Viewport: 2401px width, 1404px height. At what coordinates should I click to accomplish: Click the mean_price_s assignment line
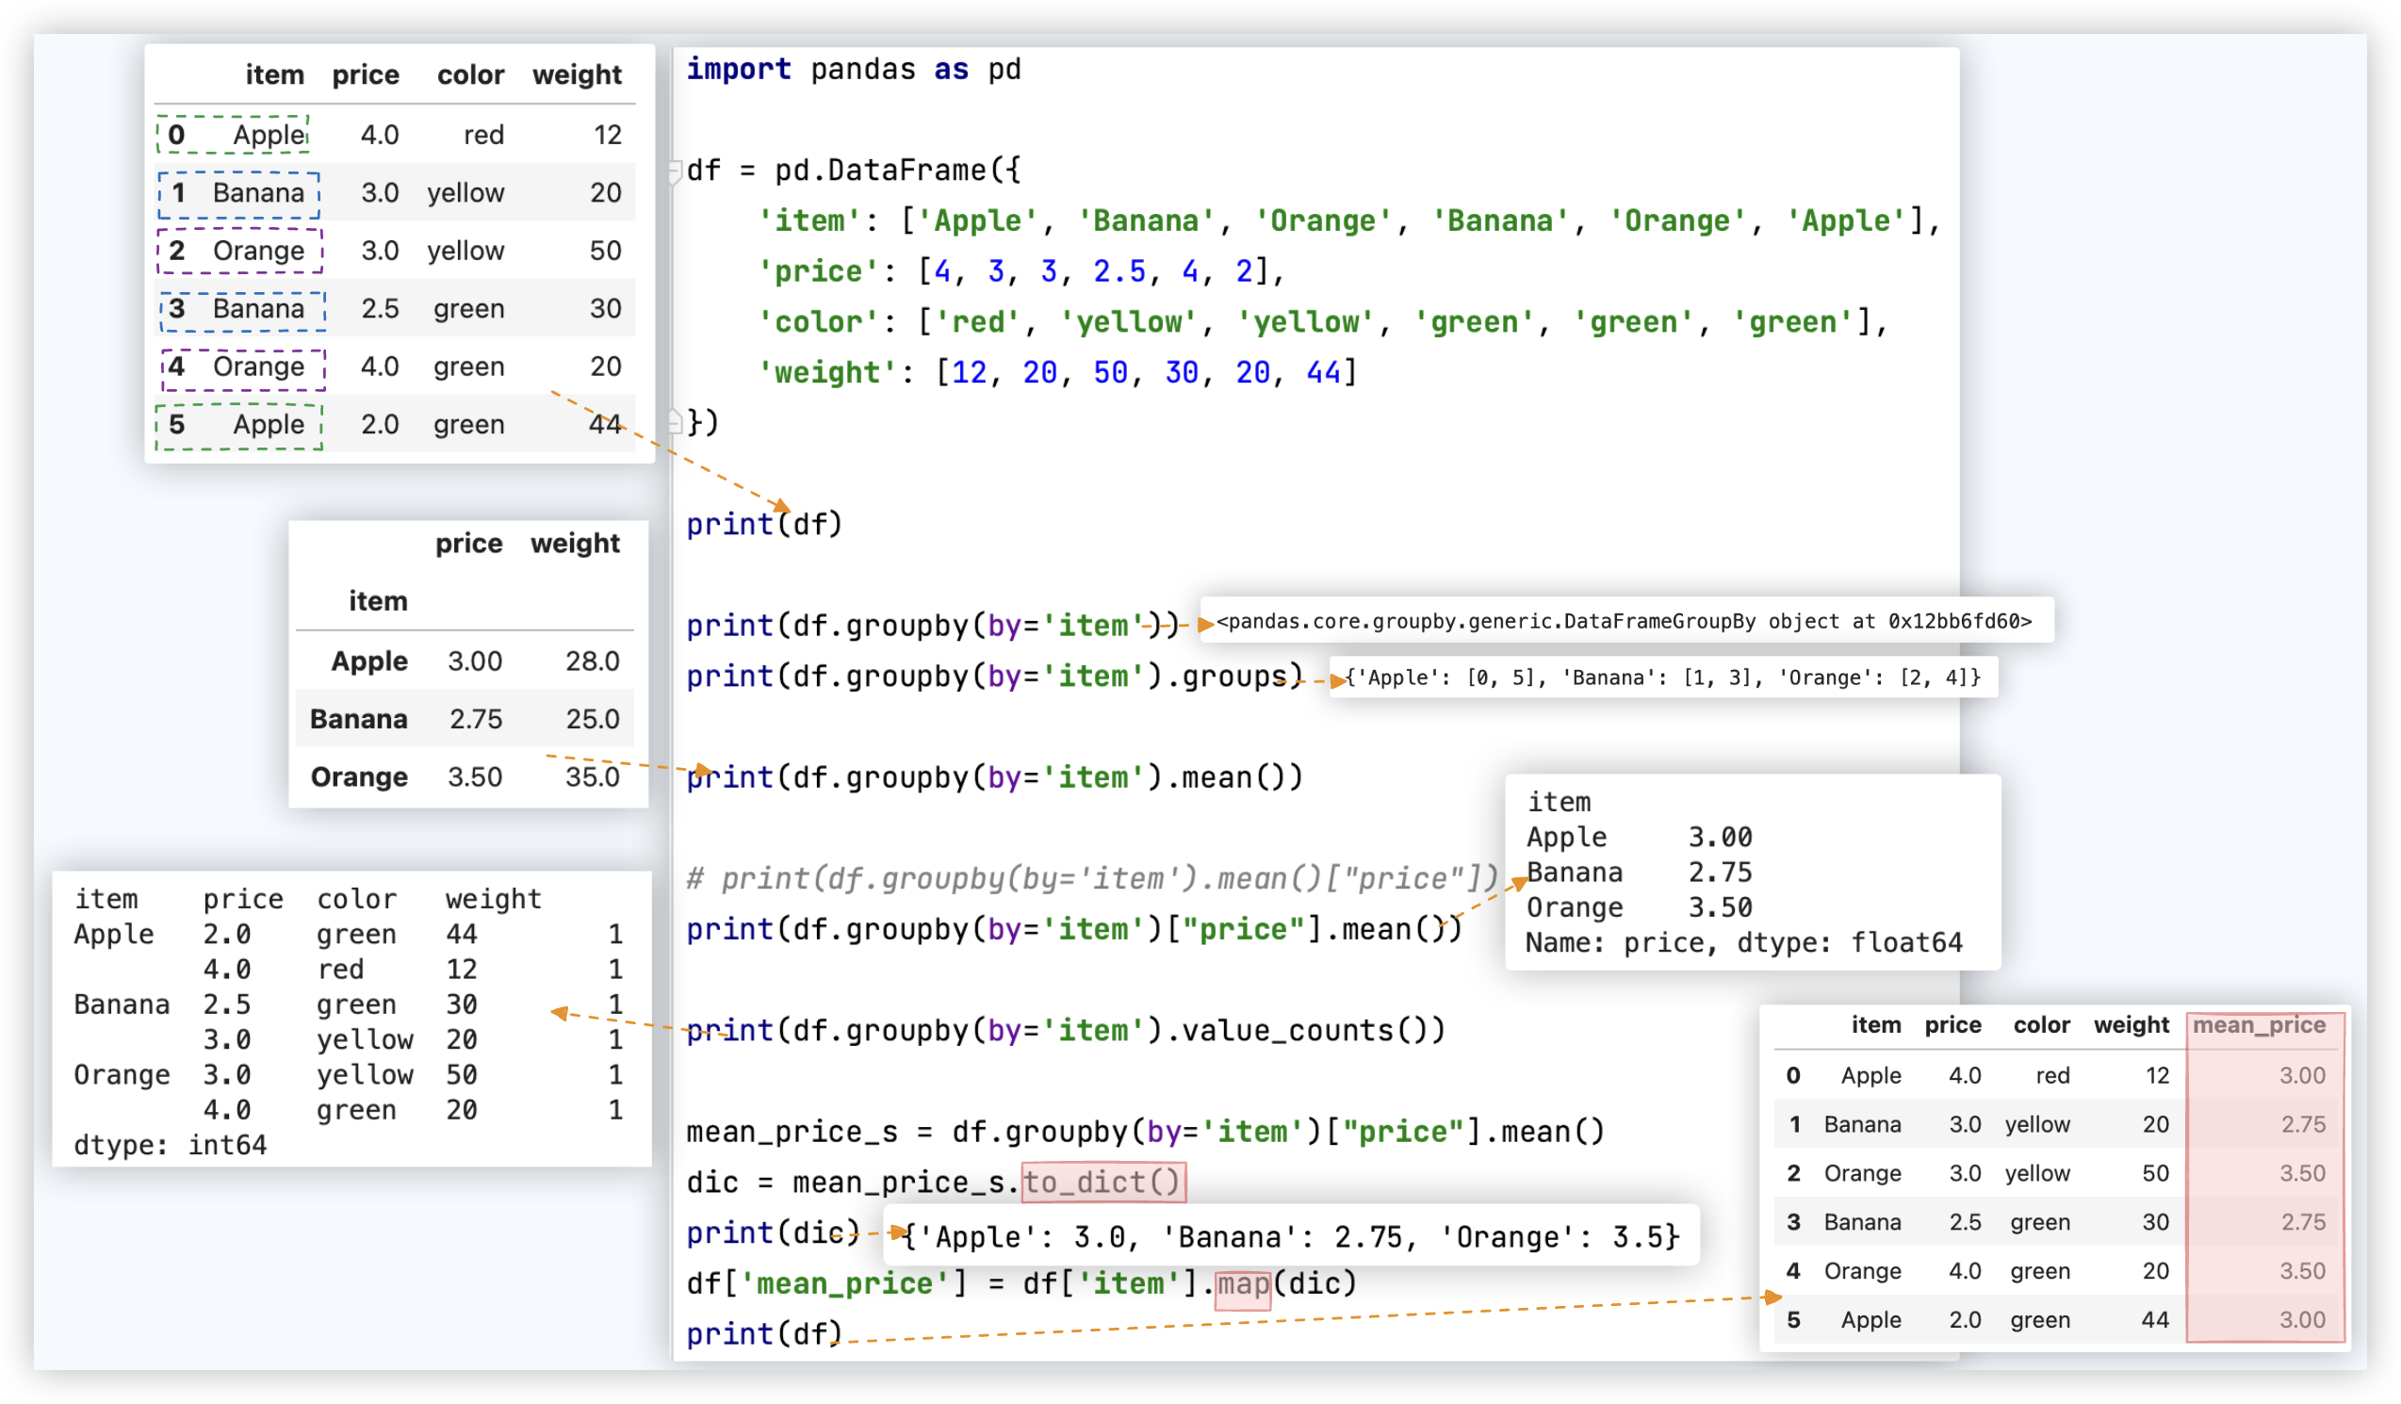pos(1145,1131)
